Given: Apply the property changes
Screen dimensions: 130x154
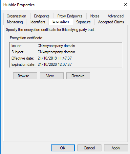Looking at the screenshot, I should 116,148.
